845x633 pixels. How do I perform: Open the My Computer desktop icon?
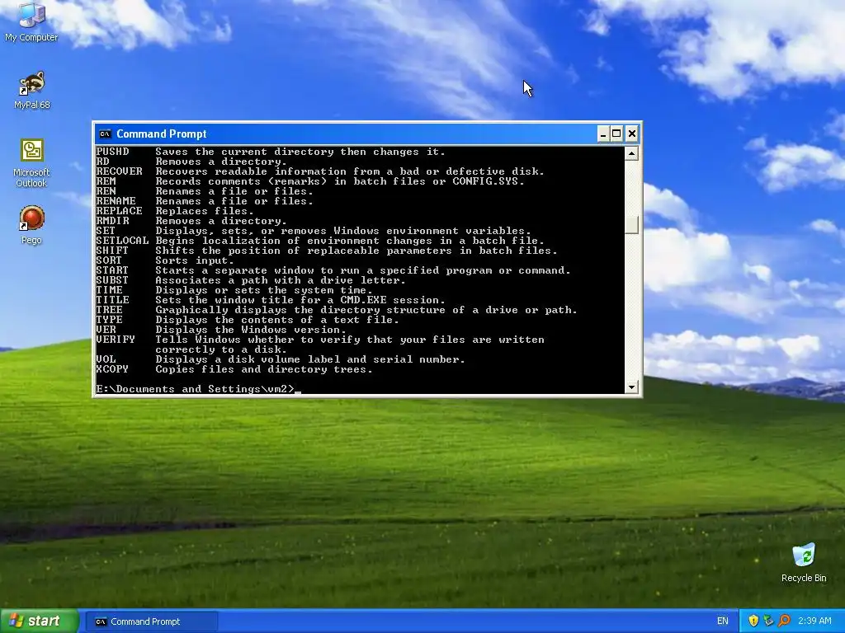tap(31, 21)
